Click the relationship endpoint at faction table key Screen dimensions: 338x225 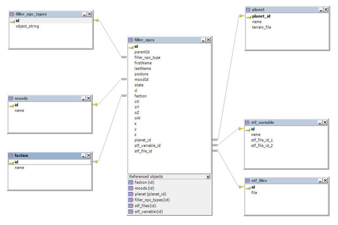tap(96, 161)
